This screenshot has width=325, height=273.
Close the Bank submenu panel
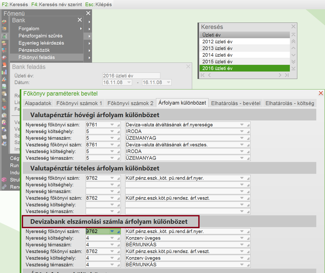tap(80, 20)
